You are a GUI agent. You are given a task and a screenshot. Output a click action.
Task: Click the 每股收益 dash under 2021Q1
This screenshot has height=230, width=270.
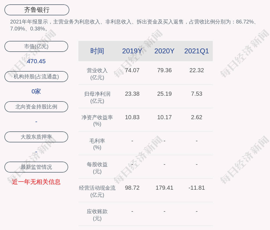pos(197,164)
